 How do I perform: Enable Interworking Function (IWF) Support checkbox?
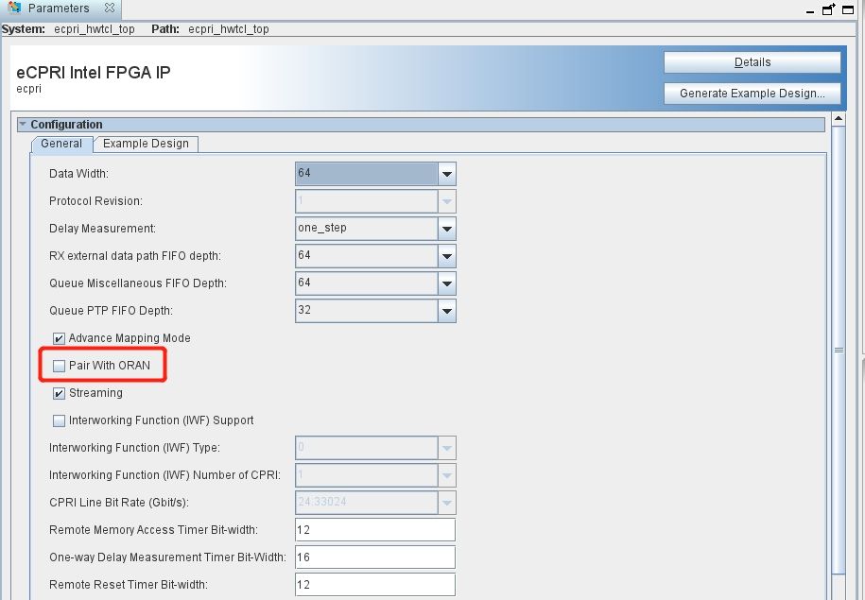59,420
